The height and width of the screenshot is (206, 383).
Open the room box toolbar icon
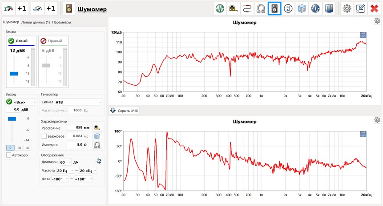(302, 8)
